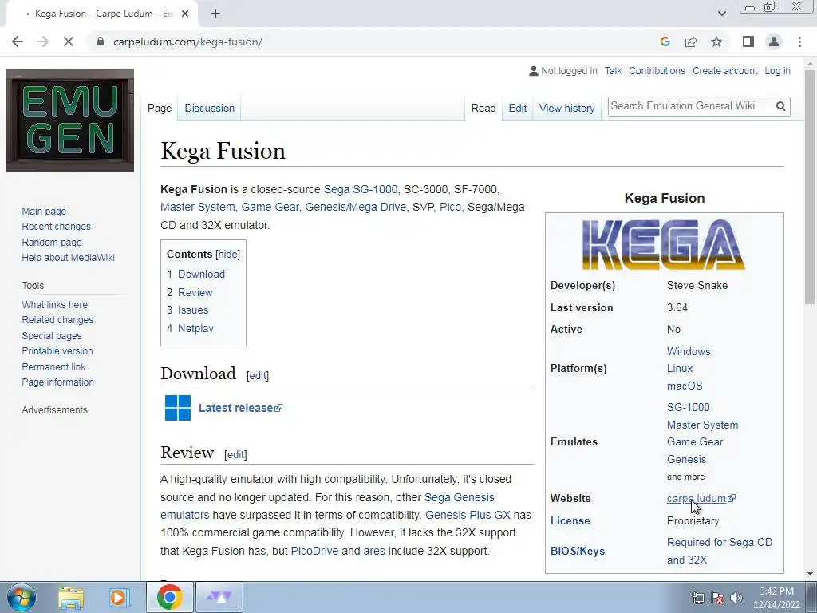
Task: Go to Main page in sidebar
Action: pyautogui.click(x=44, y=211)
